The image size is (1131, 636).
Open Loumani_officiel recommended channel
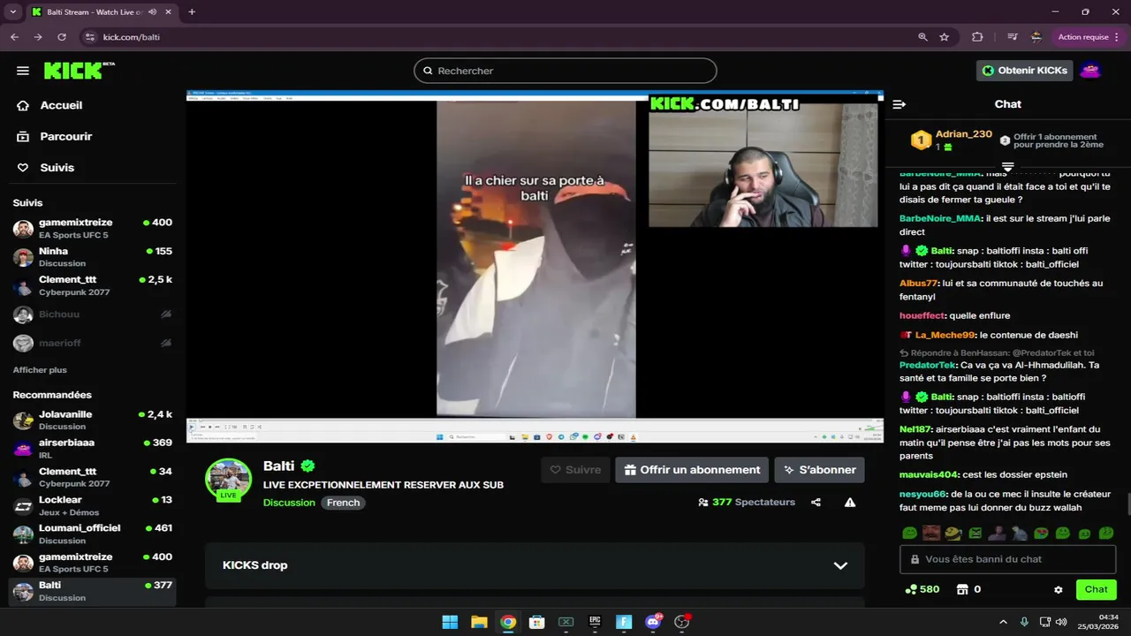pyautogui.click(x=93, y=534)
